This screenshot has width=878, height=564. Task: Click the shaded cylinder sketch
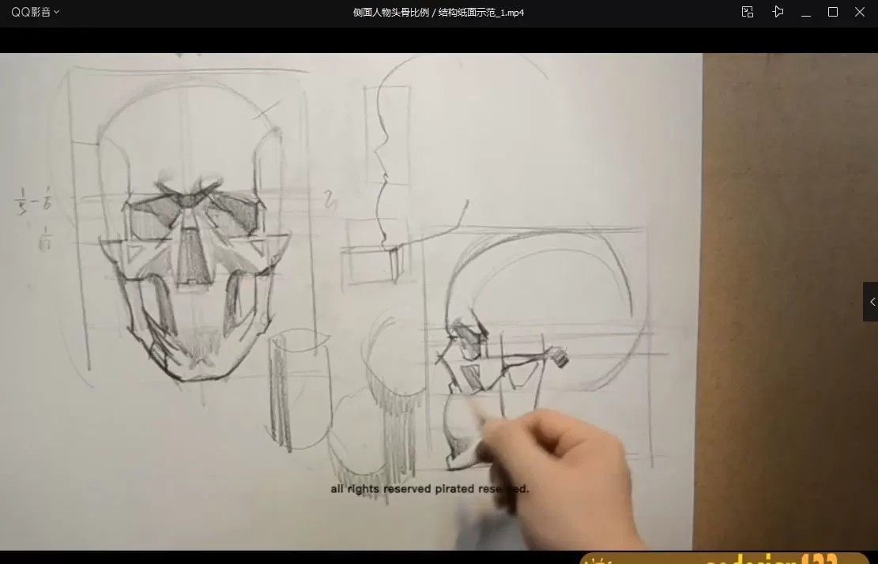[299, 391]
